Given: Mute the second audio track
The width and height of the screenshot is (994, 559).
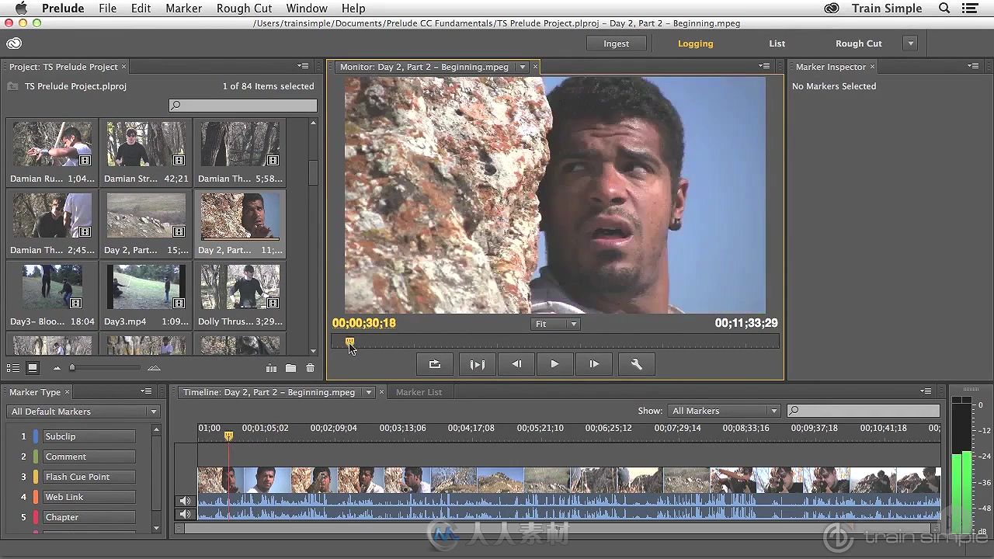Looking at the screenshot, I should [185, 514].
